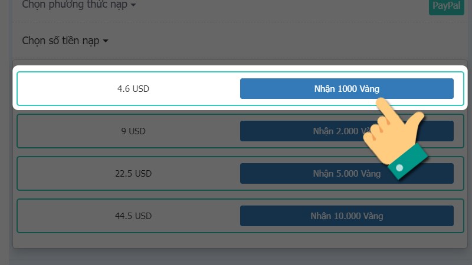The width and height of the screenshot is (472, 265).
Task: Click empty panel area below 44.5 USD row
Action: [x=240, y=240]
